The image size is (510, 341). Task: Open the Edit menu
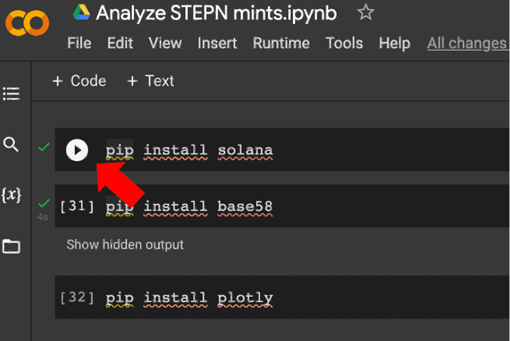[x=121, y=43]
